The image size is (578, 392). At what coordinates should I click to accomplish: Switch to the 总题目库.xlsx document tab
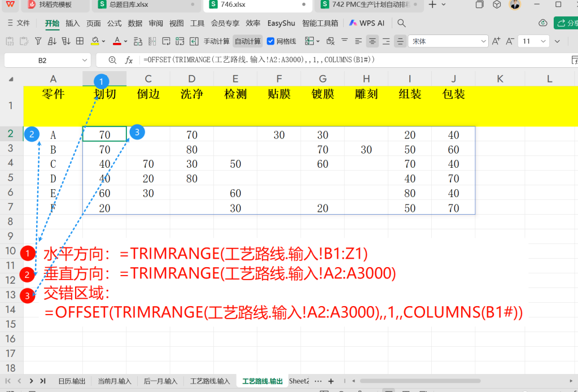pyautogui.click(x=147, y=5)
